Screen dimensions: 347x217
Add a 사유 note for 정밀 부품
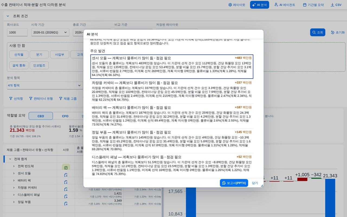(x=66, y=203)
